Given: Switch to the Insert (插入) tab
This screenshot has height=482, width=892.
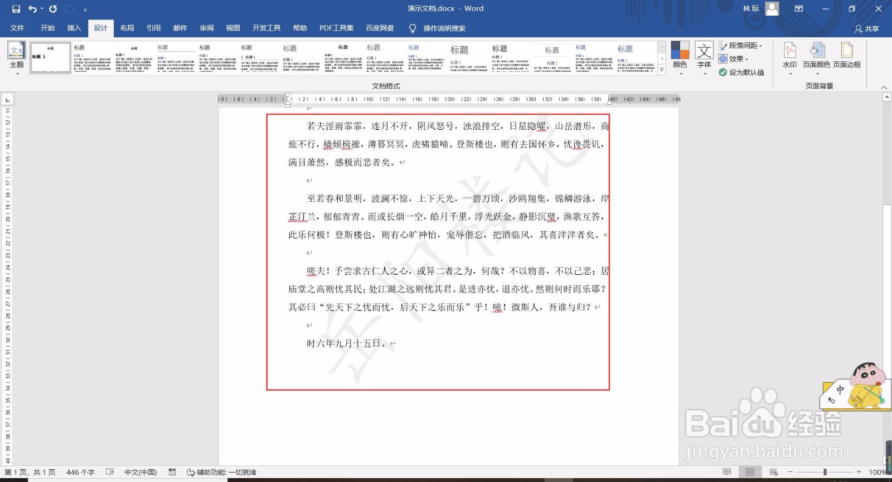Looking at the screenshot, I should pos(74,28).
